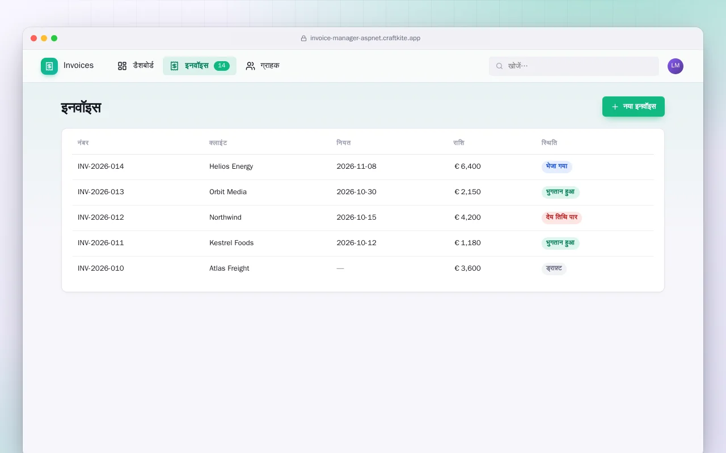Image resolution: width=726 pixels, height=453 pixels.
Task: Sort by the नंबर column header
Action: (83, 143)
